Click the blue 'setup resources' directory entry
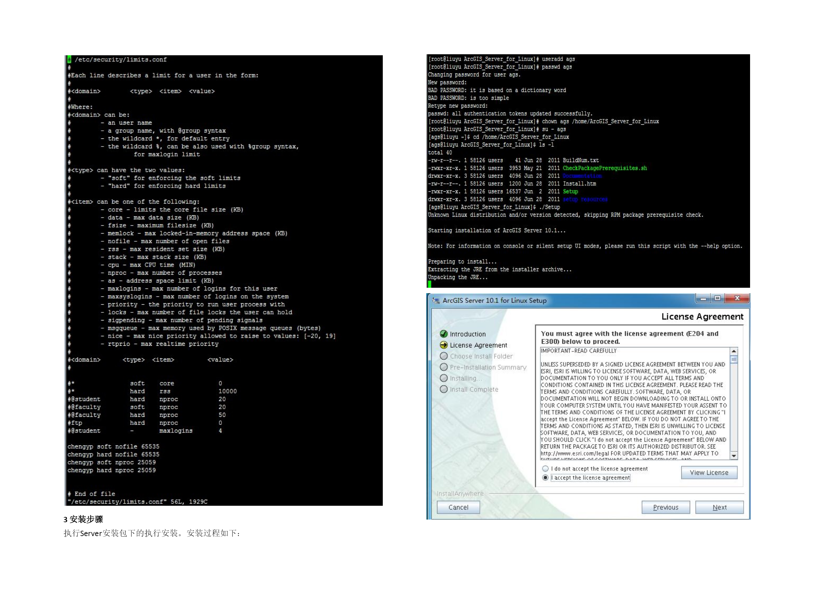The width and height of the screenshot is (836, 591). pyautogui.click(x=585, y=199)
